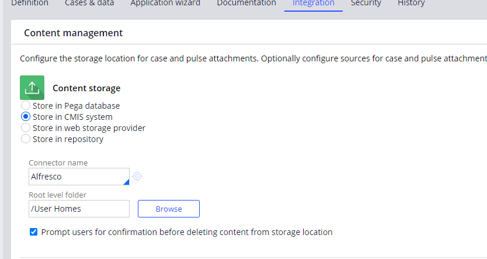Switch to the Security tab
This screenshot has width=487, height=259.
(366, 4)
